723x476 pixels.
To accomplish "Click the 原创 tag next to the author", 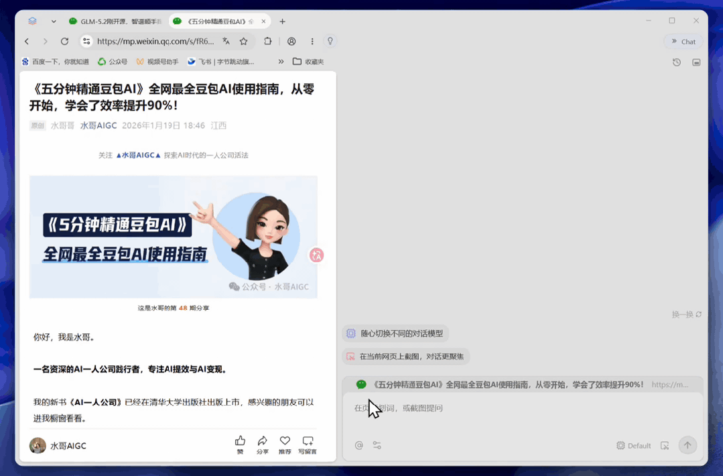I will point(38,125).
